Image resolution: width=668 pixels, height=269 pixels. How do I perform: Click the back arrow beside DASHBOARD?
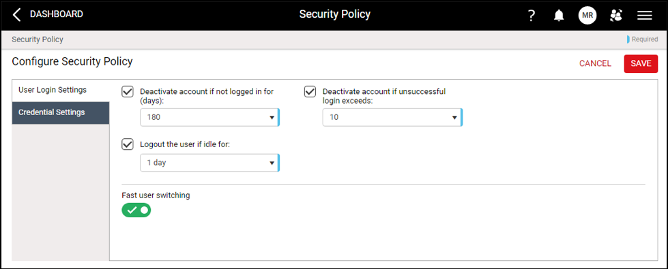(16, 15)
